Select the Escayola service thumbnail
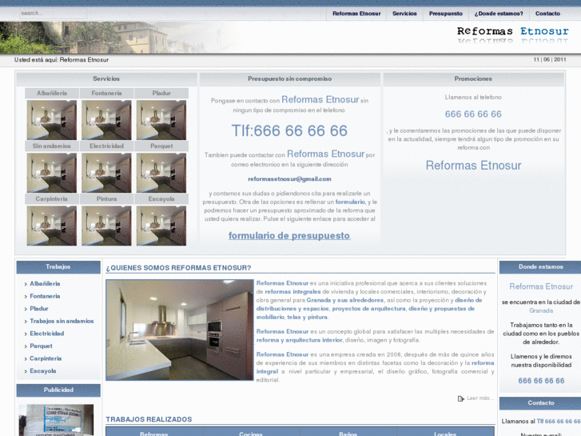The width and height of the screenshot is (581, 436). point(161,226)
